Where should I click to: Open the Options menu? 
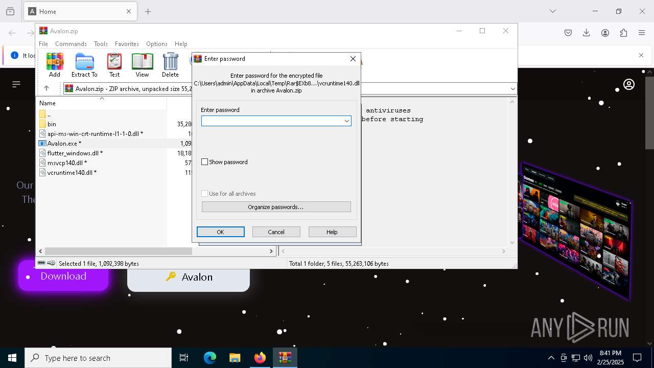[157, 44]
